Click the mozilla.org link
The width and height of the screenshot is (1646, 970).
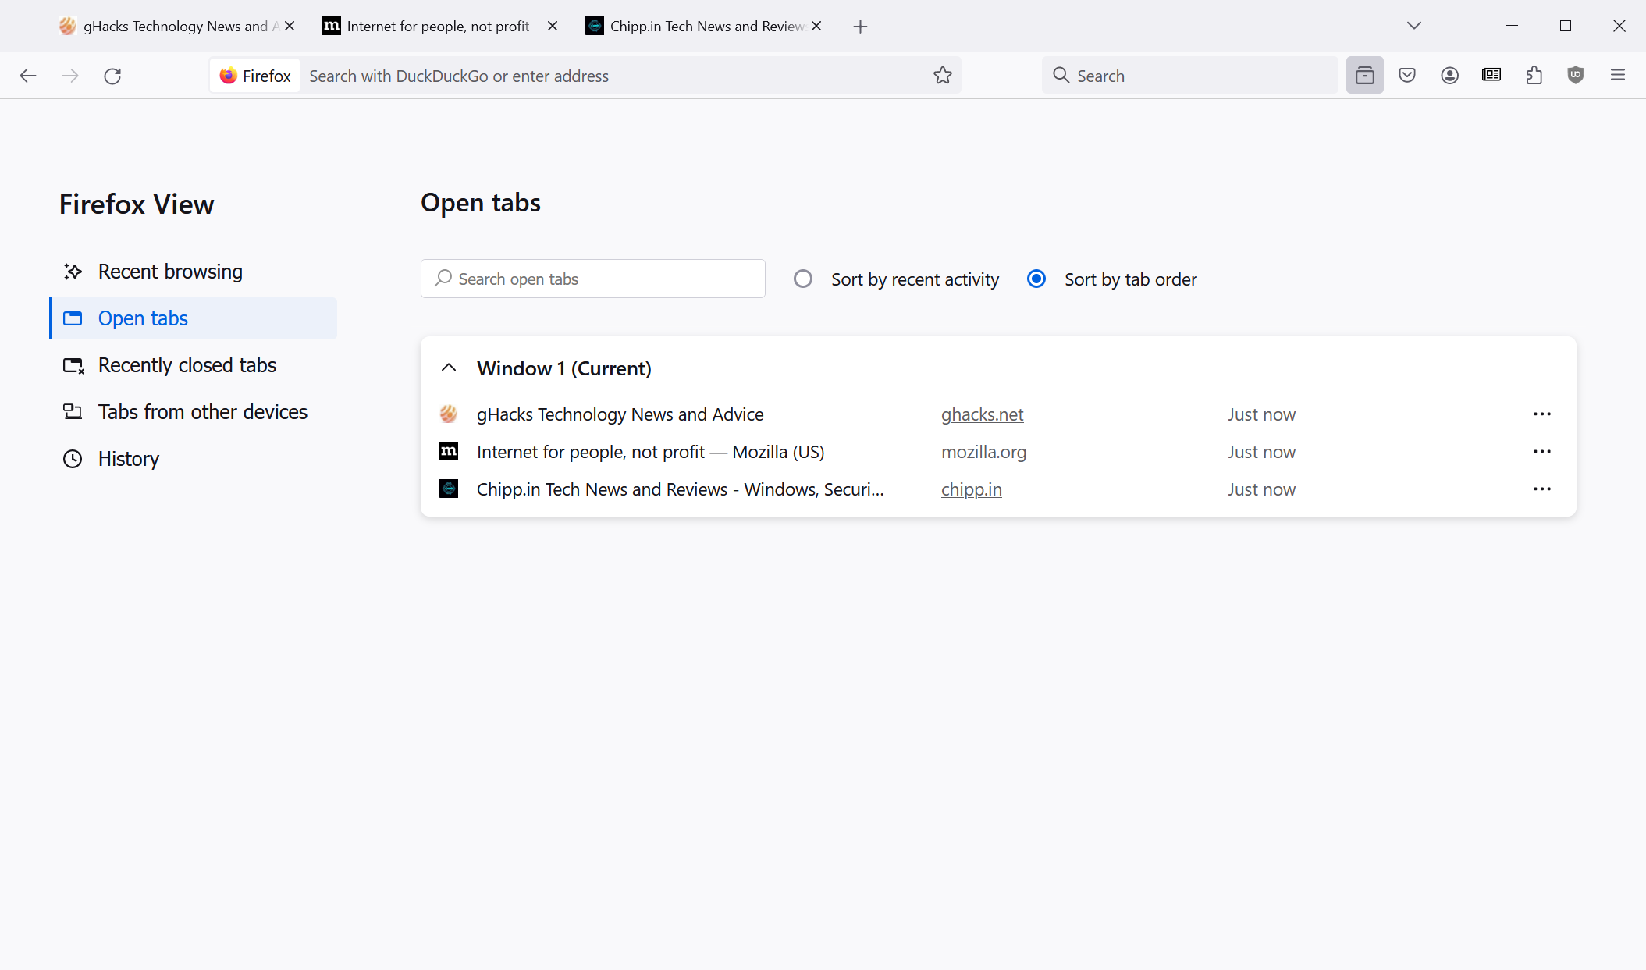coord(983,452)
